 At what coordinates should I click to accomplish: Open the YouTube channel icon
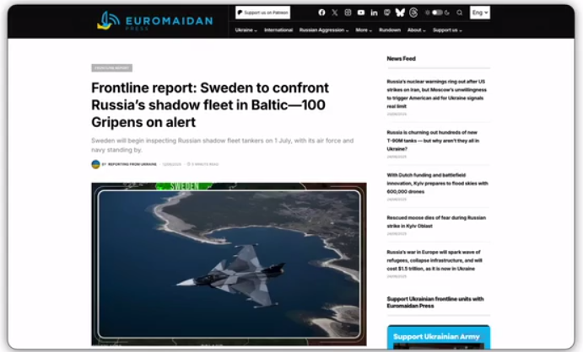(x=361, y=13)
